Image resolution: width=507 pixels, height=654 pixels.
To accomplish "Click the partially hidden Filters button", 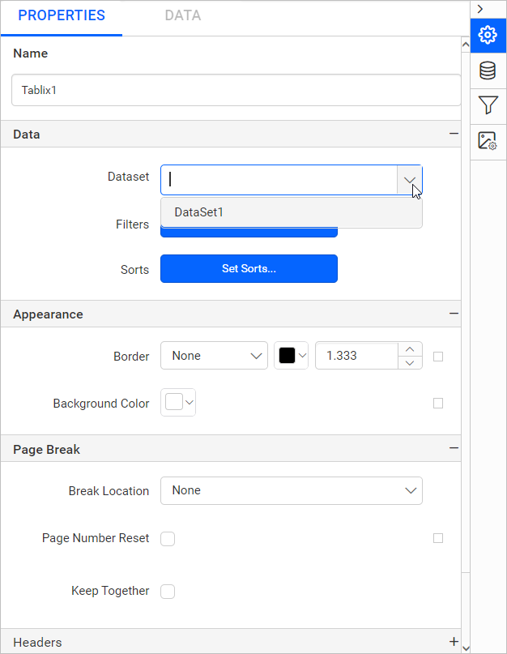I will [x=249, y=233].
